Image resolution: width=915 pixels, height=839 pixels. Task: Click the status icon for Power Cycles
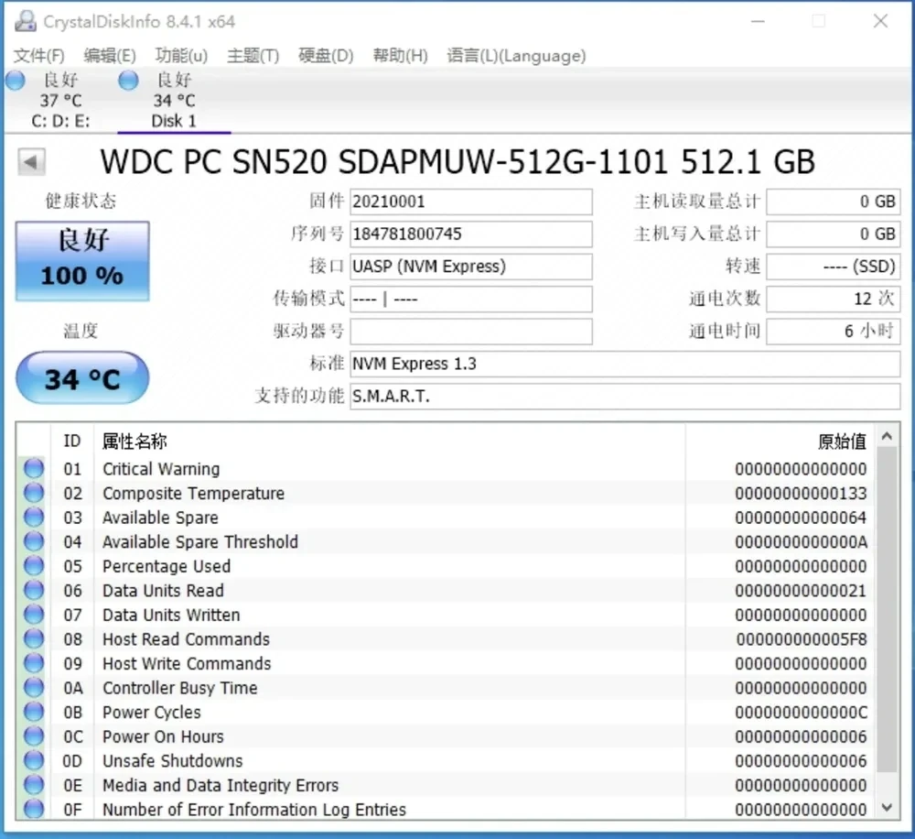34,713
